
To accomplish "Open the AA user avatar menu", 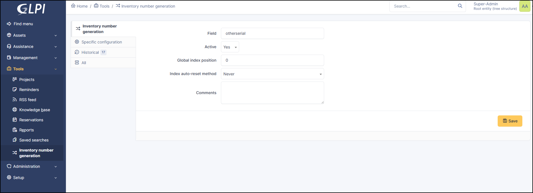I will point(525,6).
